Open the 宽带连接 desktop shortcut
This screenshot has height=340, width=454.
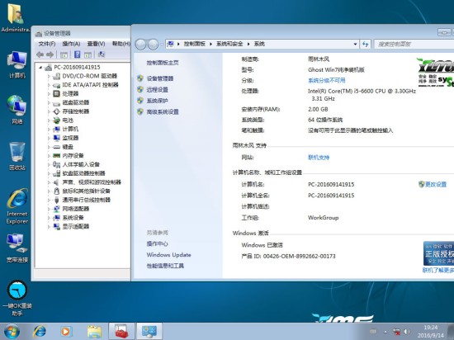pyautogui.click(x=17, y=248)
